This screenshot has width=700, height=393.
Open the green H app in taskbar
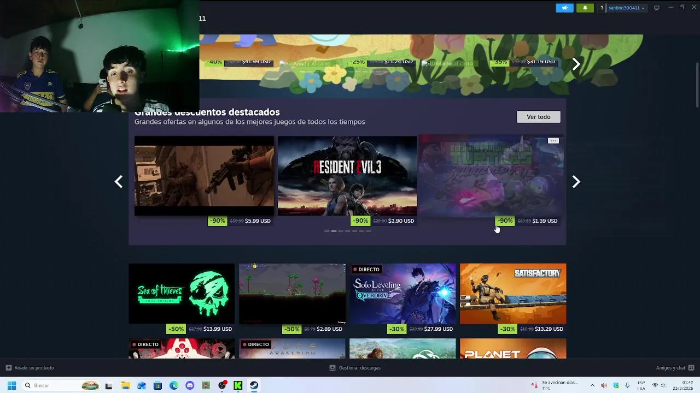[x=206, y=385]
